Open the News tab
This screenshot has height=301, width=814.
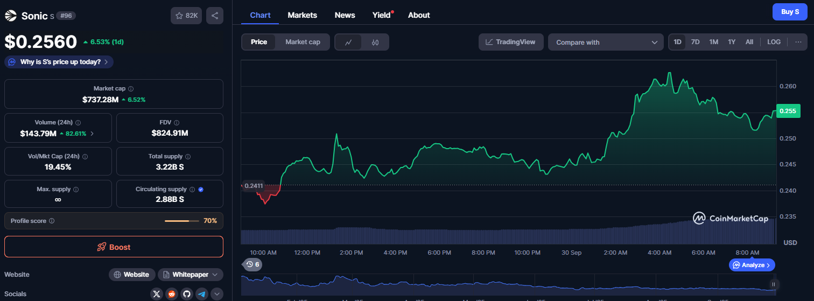345,15
